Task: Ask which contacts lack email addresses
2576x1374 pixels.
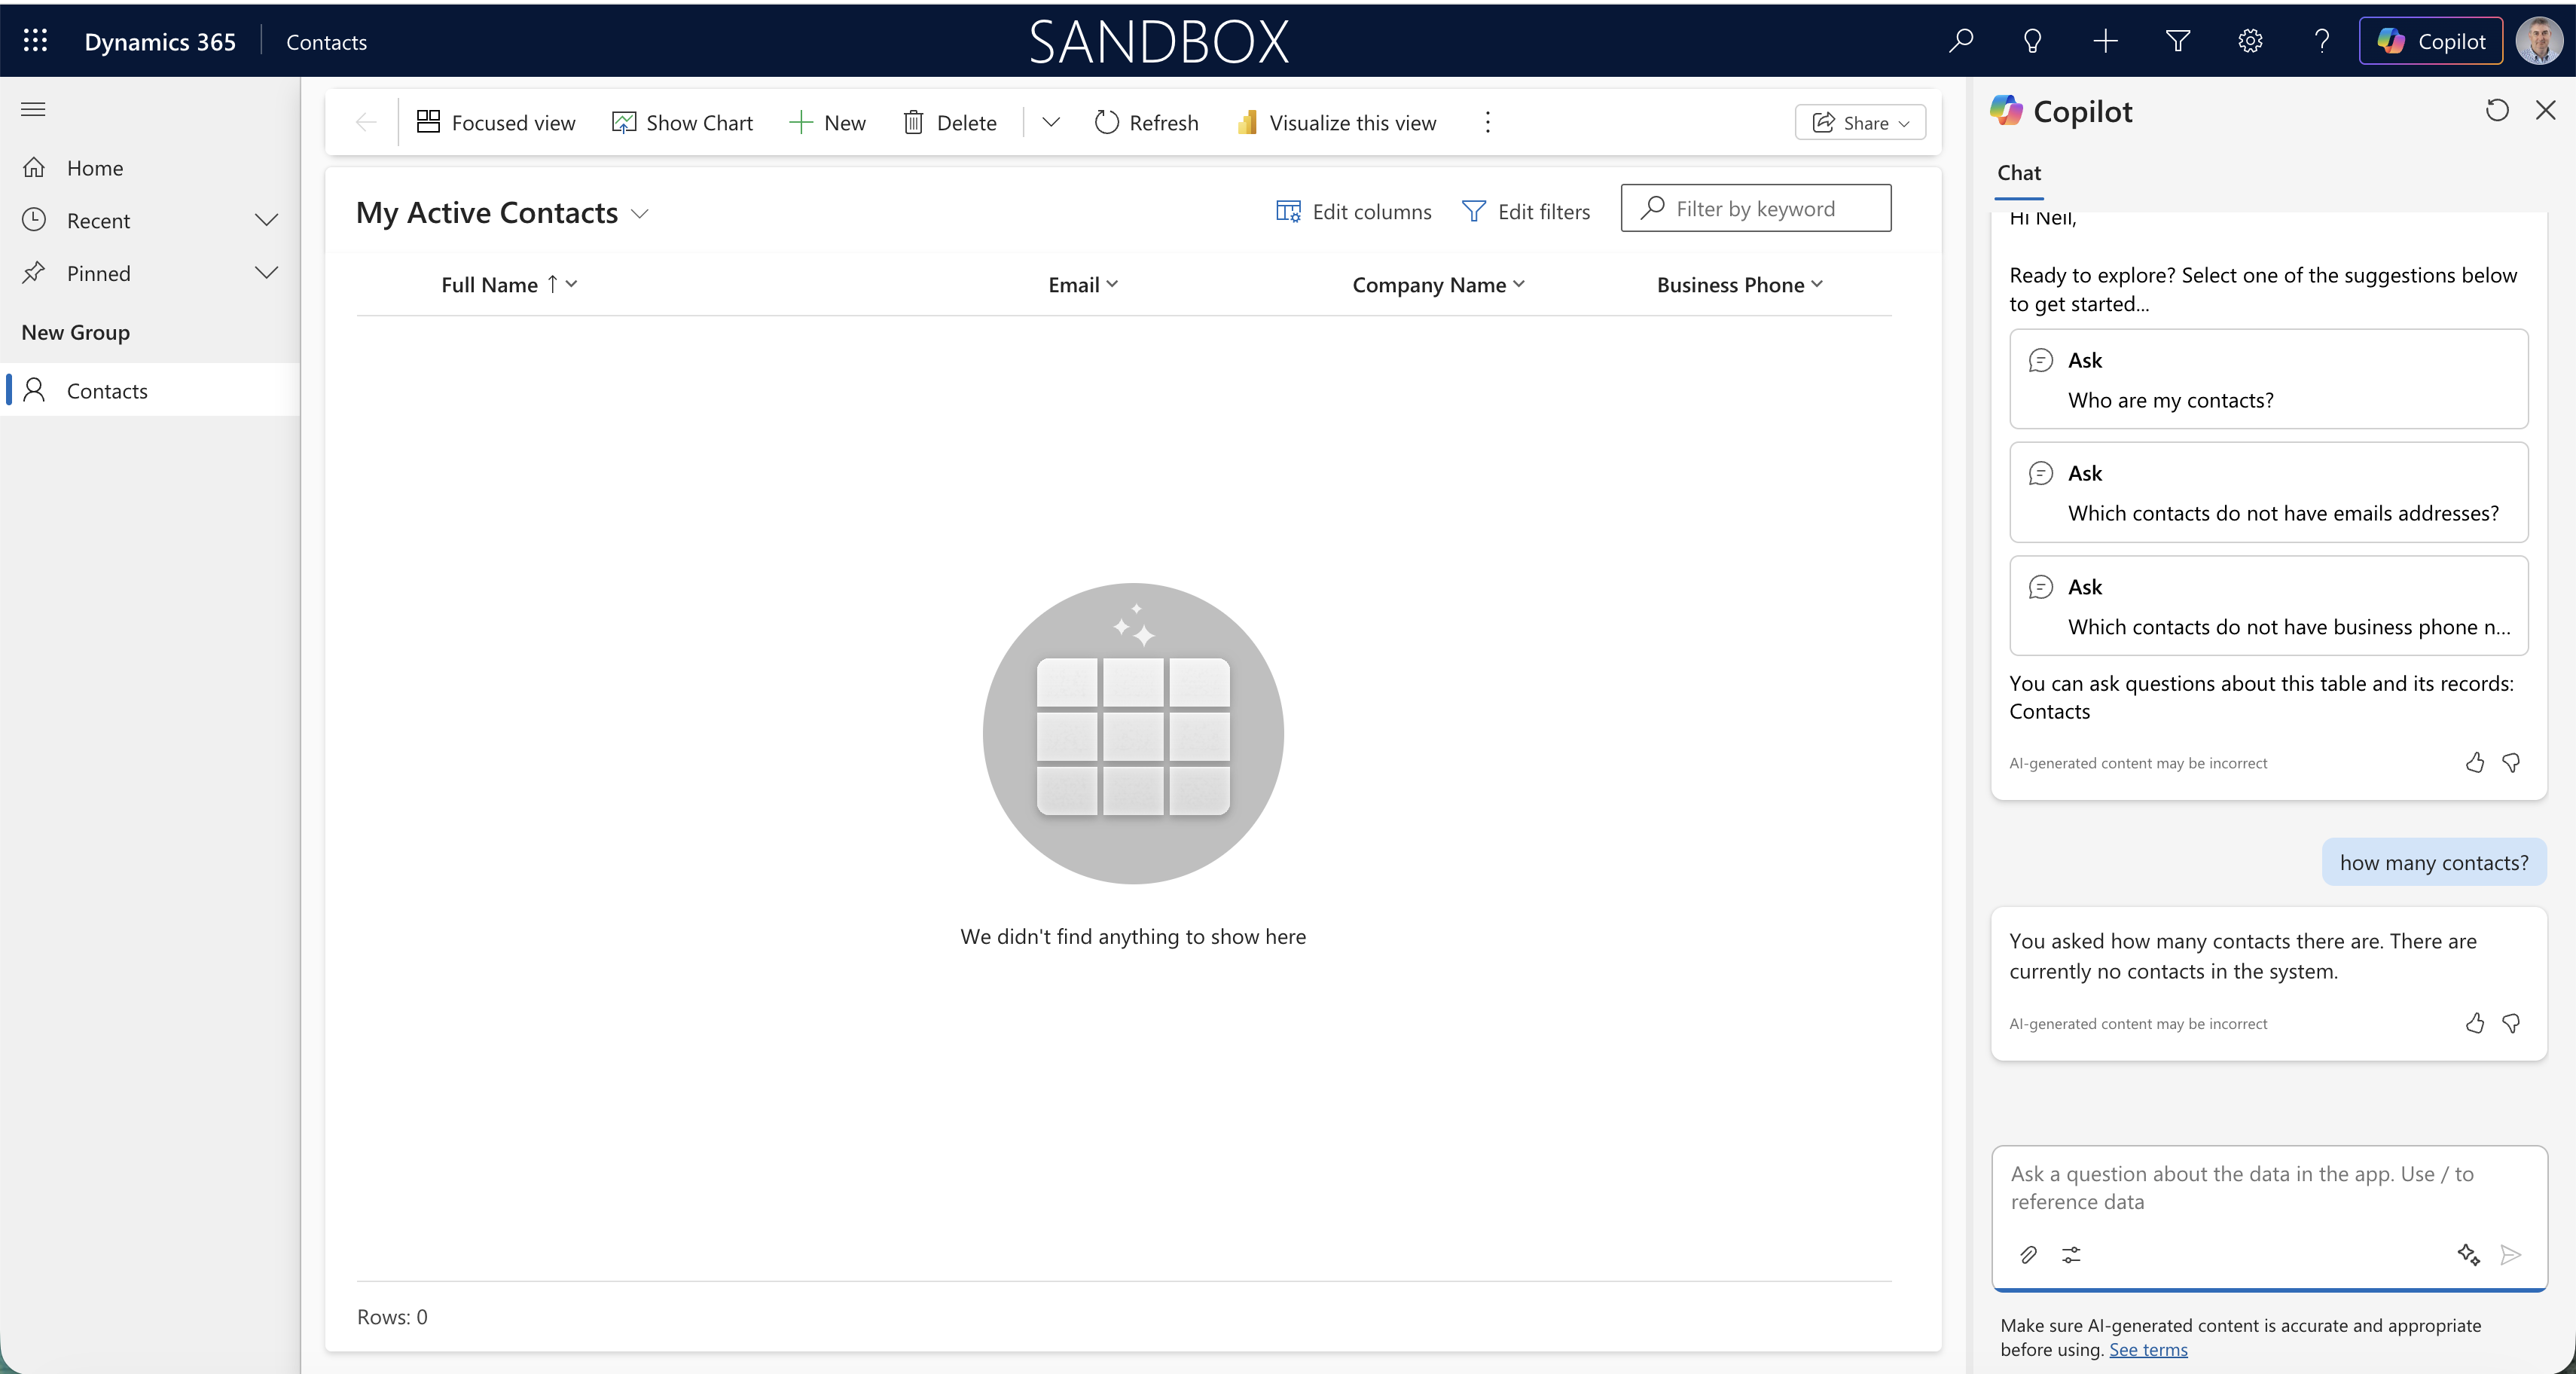Action: pos(2268,493)
